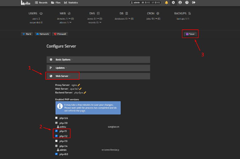The width and height of the screenshot is (240, 159).
Task: Open the Records menu
Action: [41, 3]
